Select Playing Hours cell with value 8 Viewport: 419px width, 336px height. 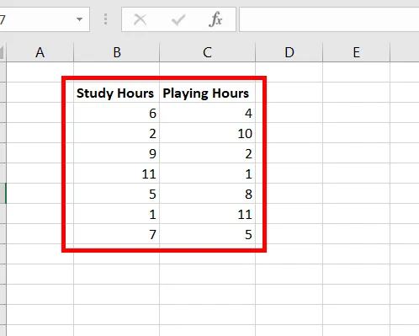[207, 194]
